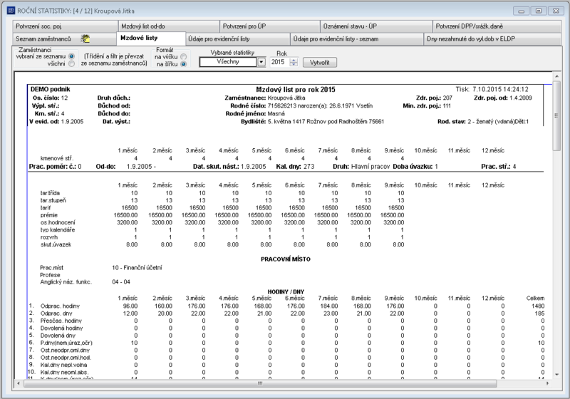Click the Rok year input field
Viewport: 570px width, 399px height.
[x=279, y=62]
